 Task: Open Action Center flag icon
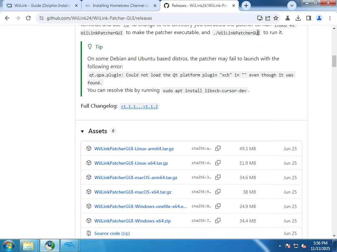(288, 246)
